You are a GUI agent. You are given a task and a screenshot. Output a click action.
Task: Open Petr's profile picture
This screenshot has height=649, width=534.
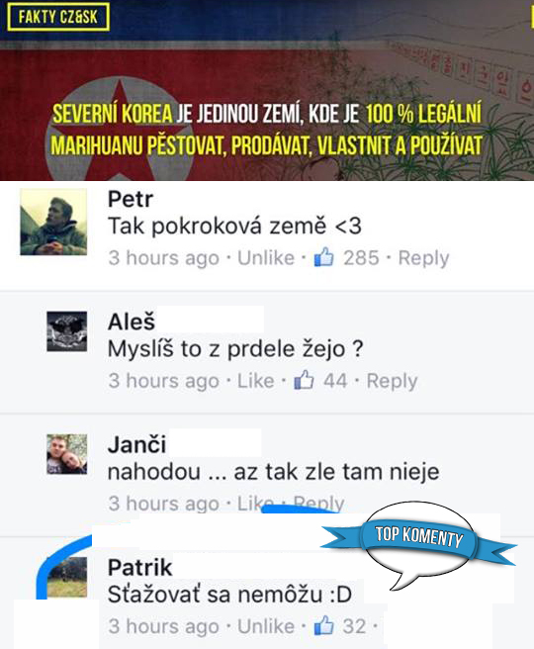tap(53, 222)
